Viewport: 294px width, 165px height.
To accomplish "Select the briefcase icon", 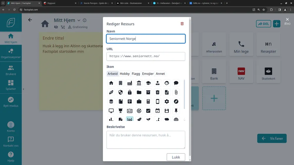I will (139, 102).
